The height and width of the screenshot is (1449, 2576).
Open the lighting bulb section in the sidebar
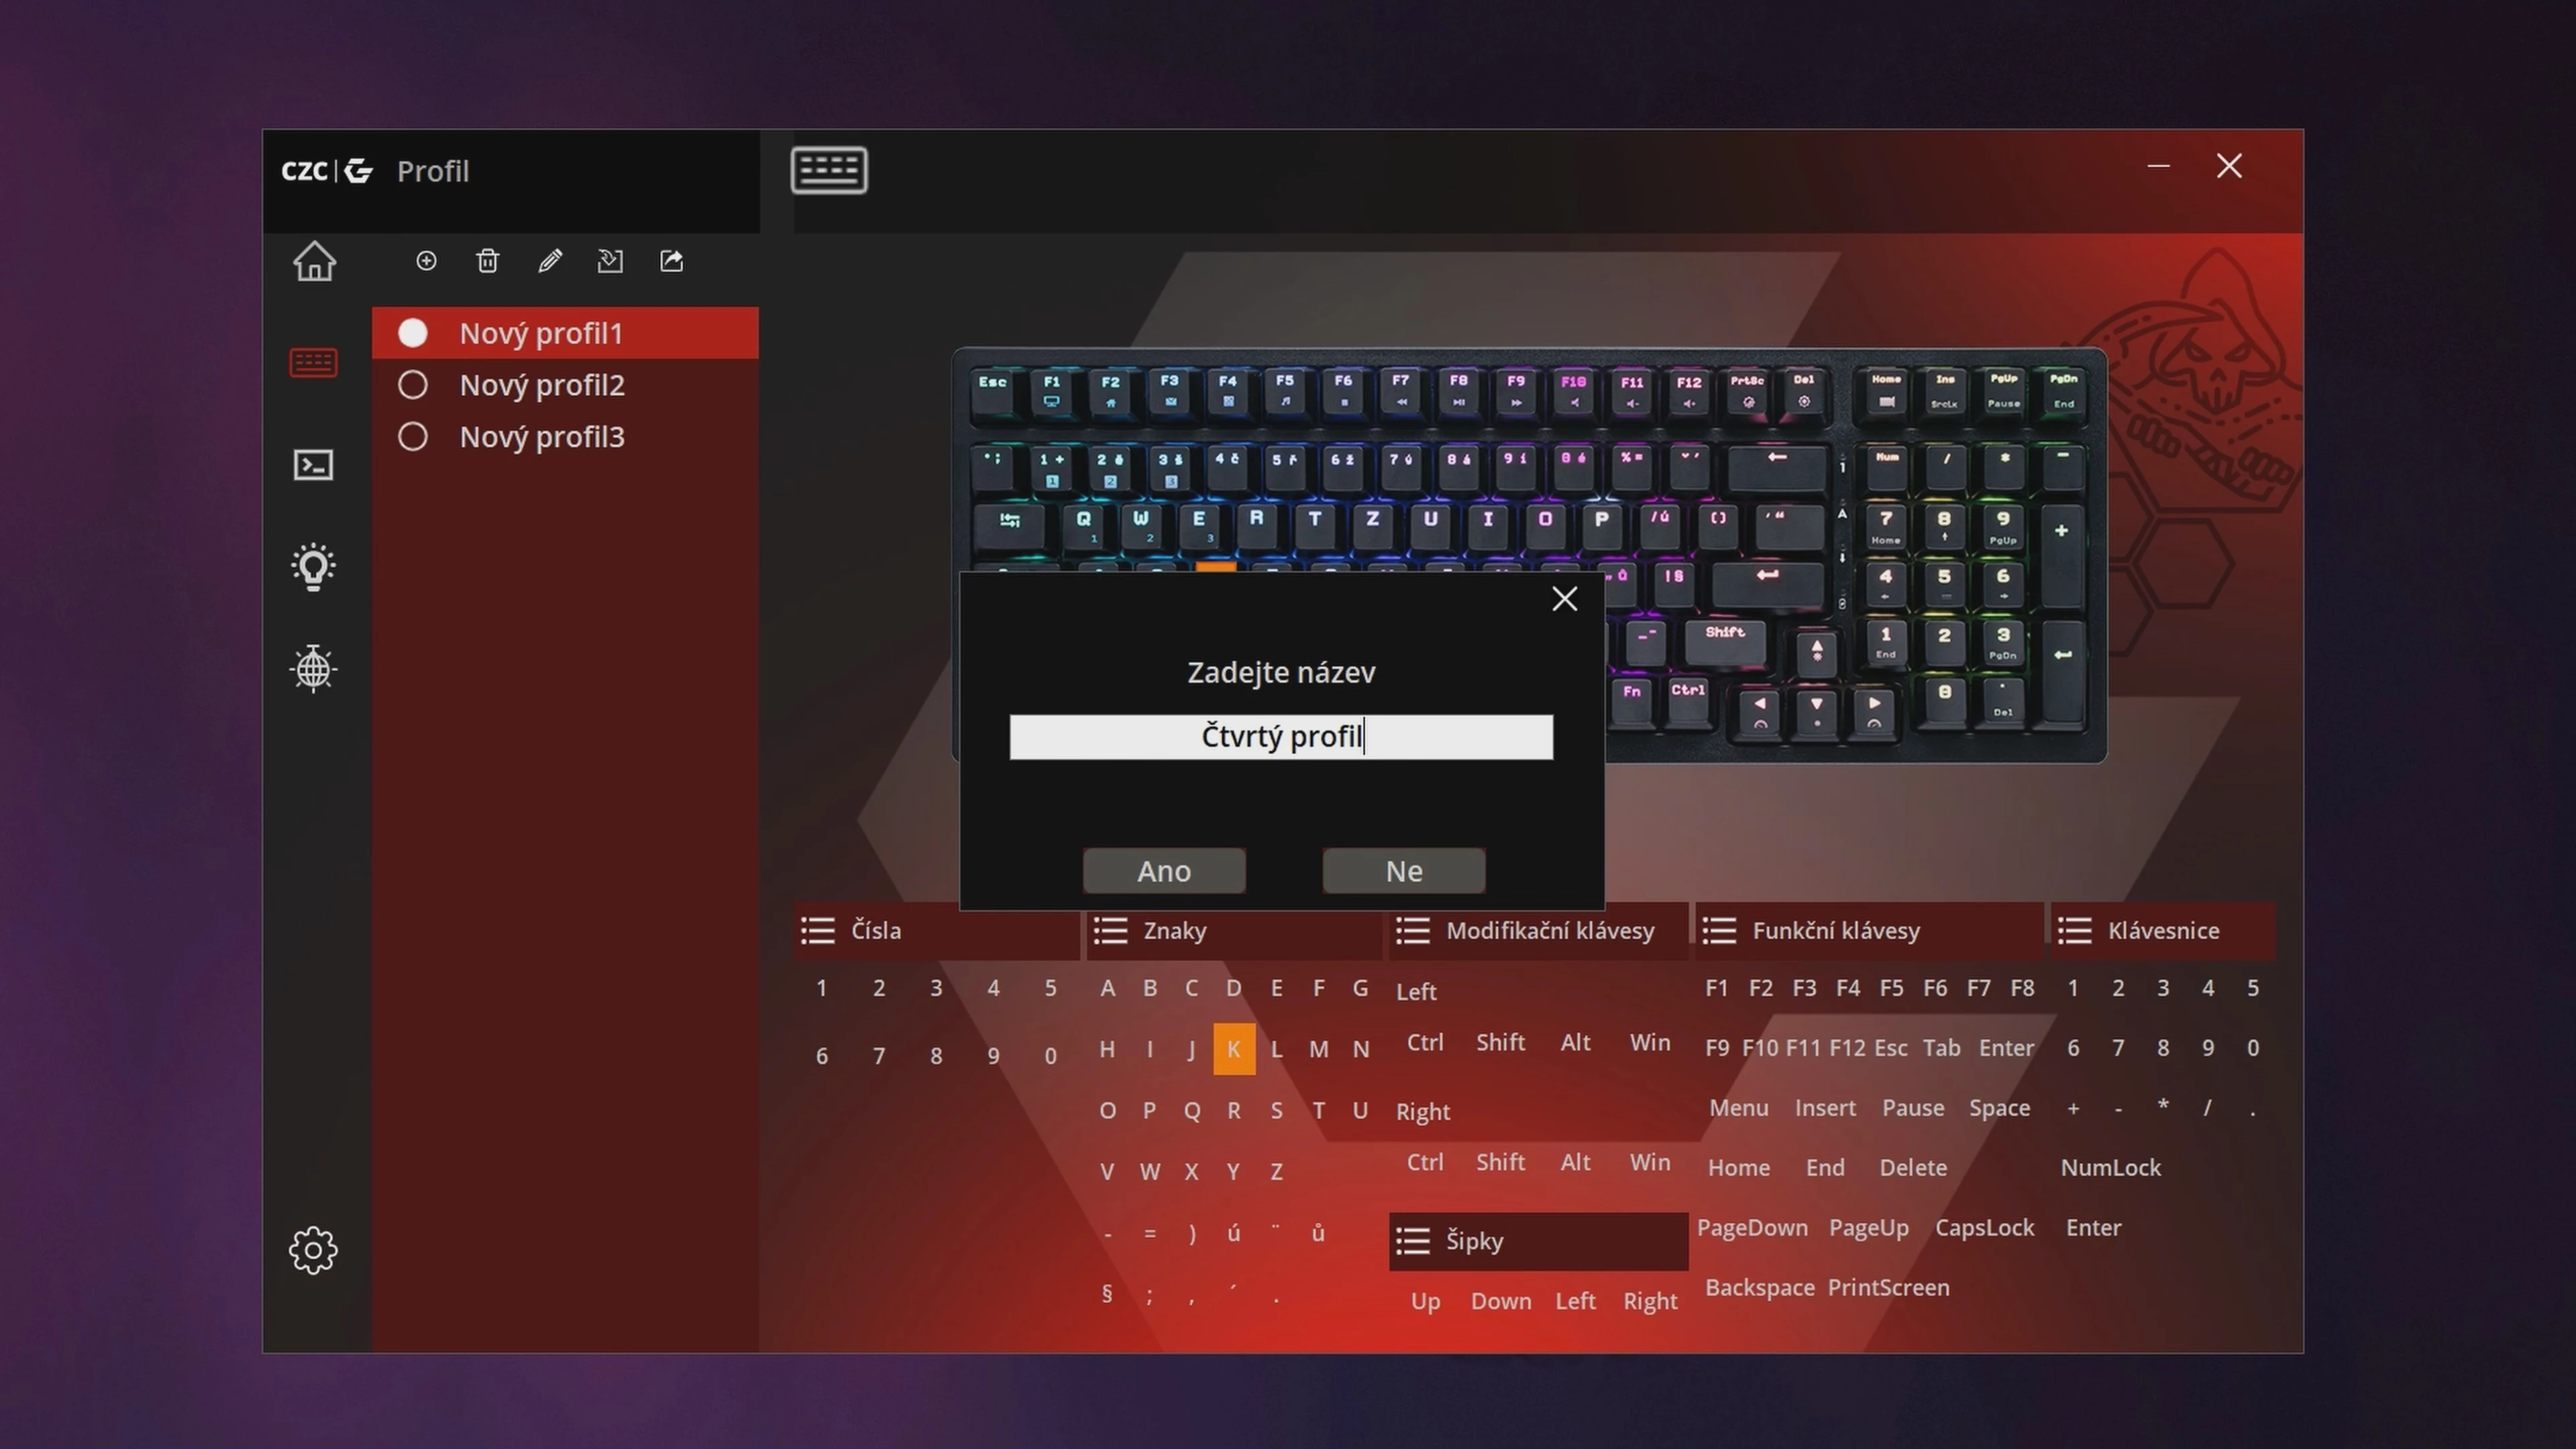pyautogui.click(x=313, y=567)
